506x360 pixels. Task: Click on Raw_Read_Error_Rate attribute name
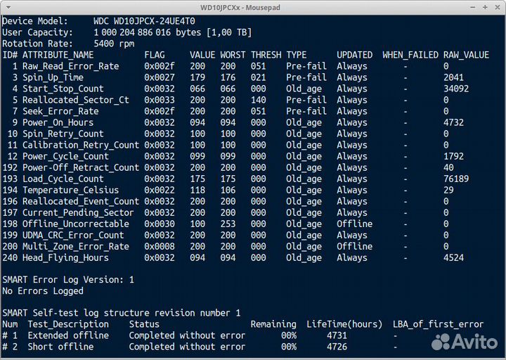click(70, 66)
